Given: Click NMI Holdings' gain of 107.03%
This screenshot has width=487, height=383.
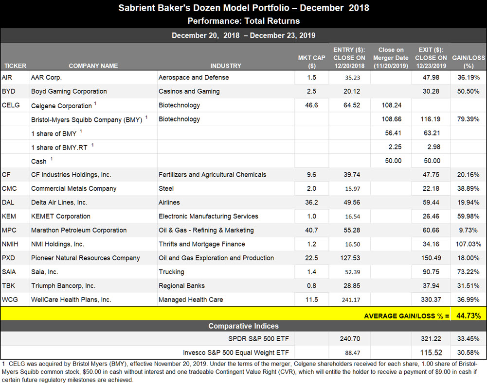Looking at the screenshot, I should click(x=469, y=244).
